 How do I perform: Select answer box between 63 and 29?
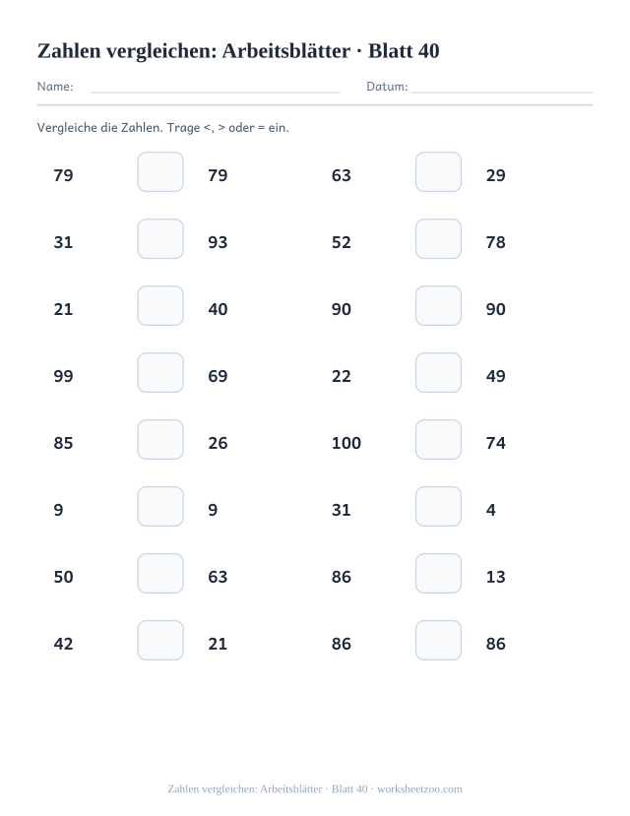[438, 171]
